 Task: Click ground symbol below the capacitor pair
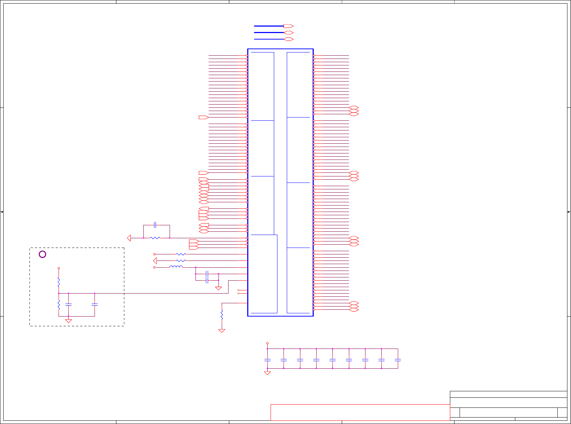coord(218,288)
